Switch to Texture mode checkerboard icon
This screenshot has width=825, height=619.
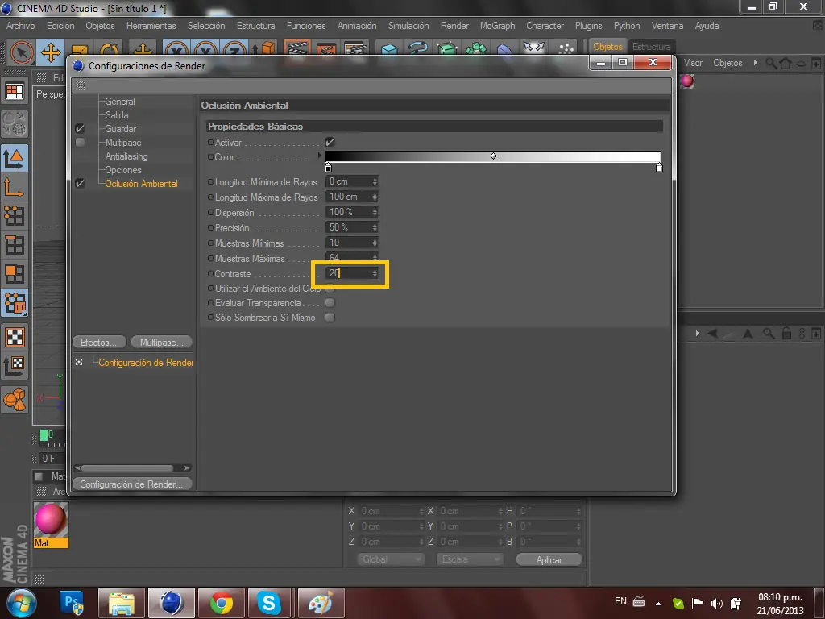coord(15,338)
